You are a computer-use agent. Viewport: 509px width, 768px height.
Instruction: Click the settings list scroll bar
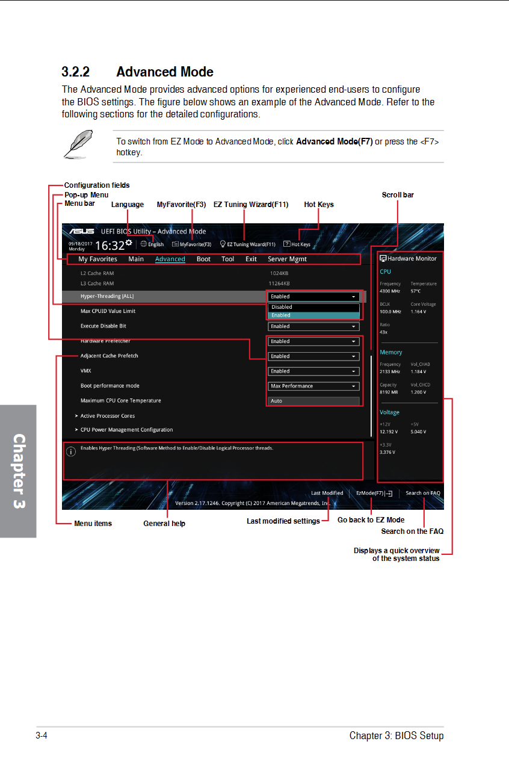(x=371, y=395)
